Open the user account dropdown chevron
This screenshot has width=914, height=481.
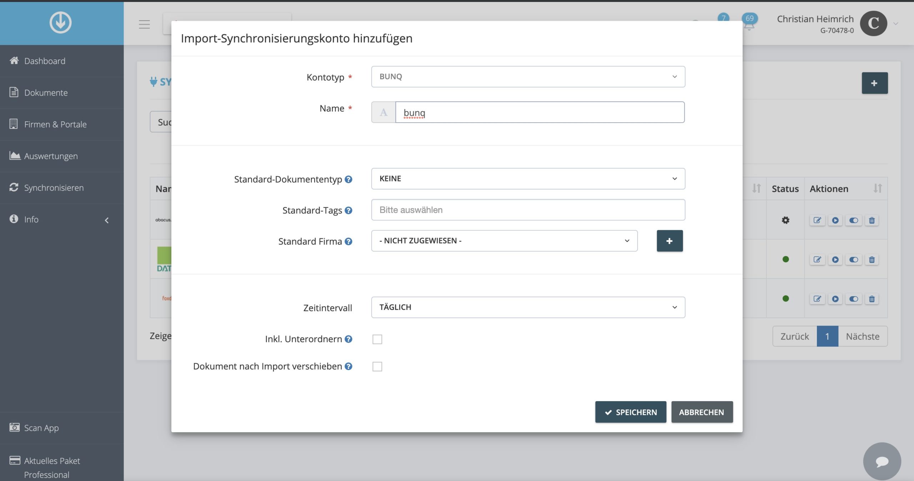(895, 24)
